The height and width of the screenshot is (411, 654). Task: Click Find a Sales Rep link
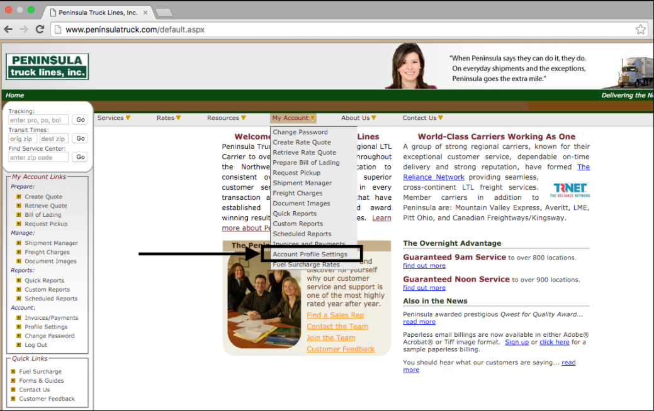[x=335, y=315]
